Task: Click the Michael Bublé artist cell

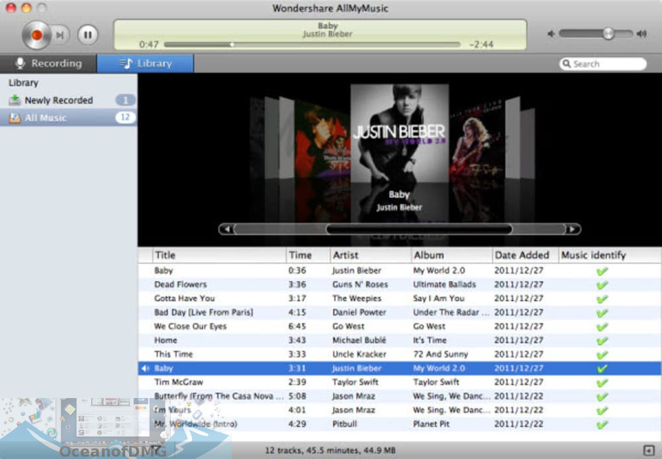Action: point(359,340)
